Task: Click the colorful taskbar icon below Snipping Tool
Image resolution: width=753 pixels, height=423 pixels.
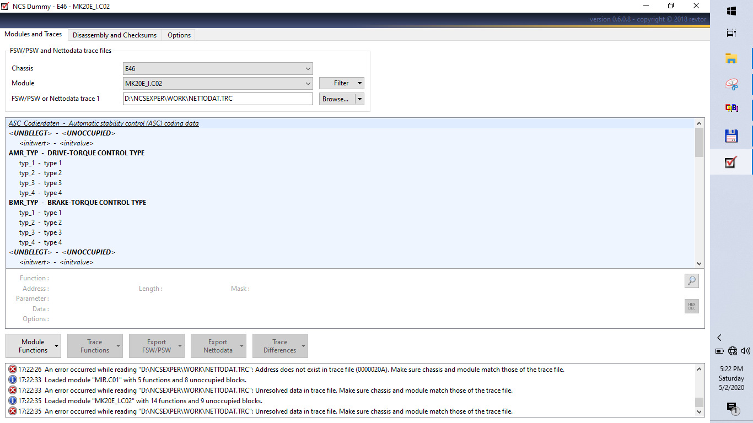Action: [x=732, y=109]
